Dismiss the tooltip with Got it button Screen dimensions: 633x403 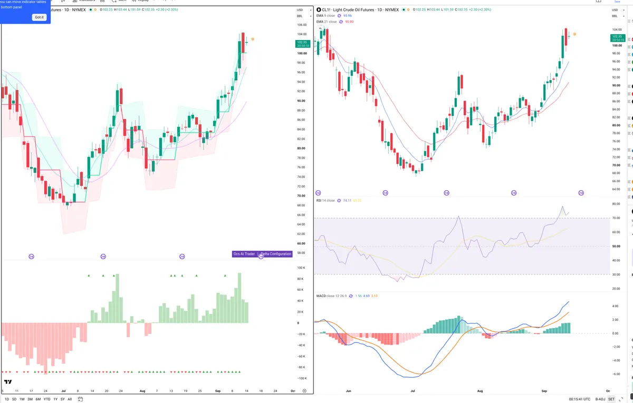click(40, 17)
